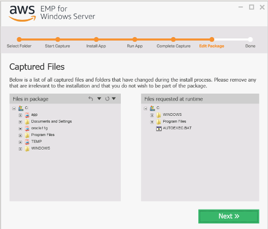
Task: Click the C: drive icon in Files in package
Action: (21, 108)
